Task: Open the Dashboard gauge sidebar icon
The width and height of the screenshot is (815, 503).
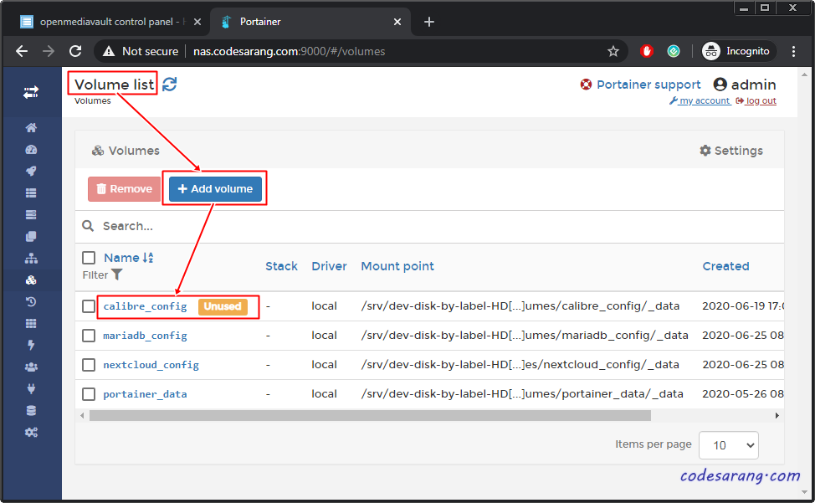Action: [x=31, y=150]
